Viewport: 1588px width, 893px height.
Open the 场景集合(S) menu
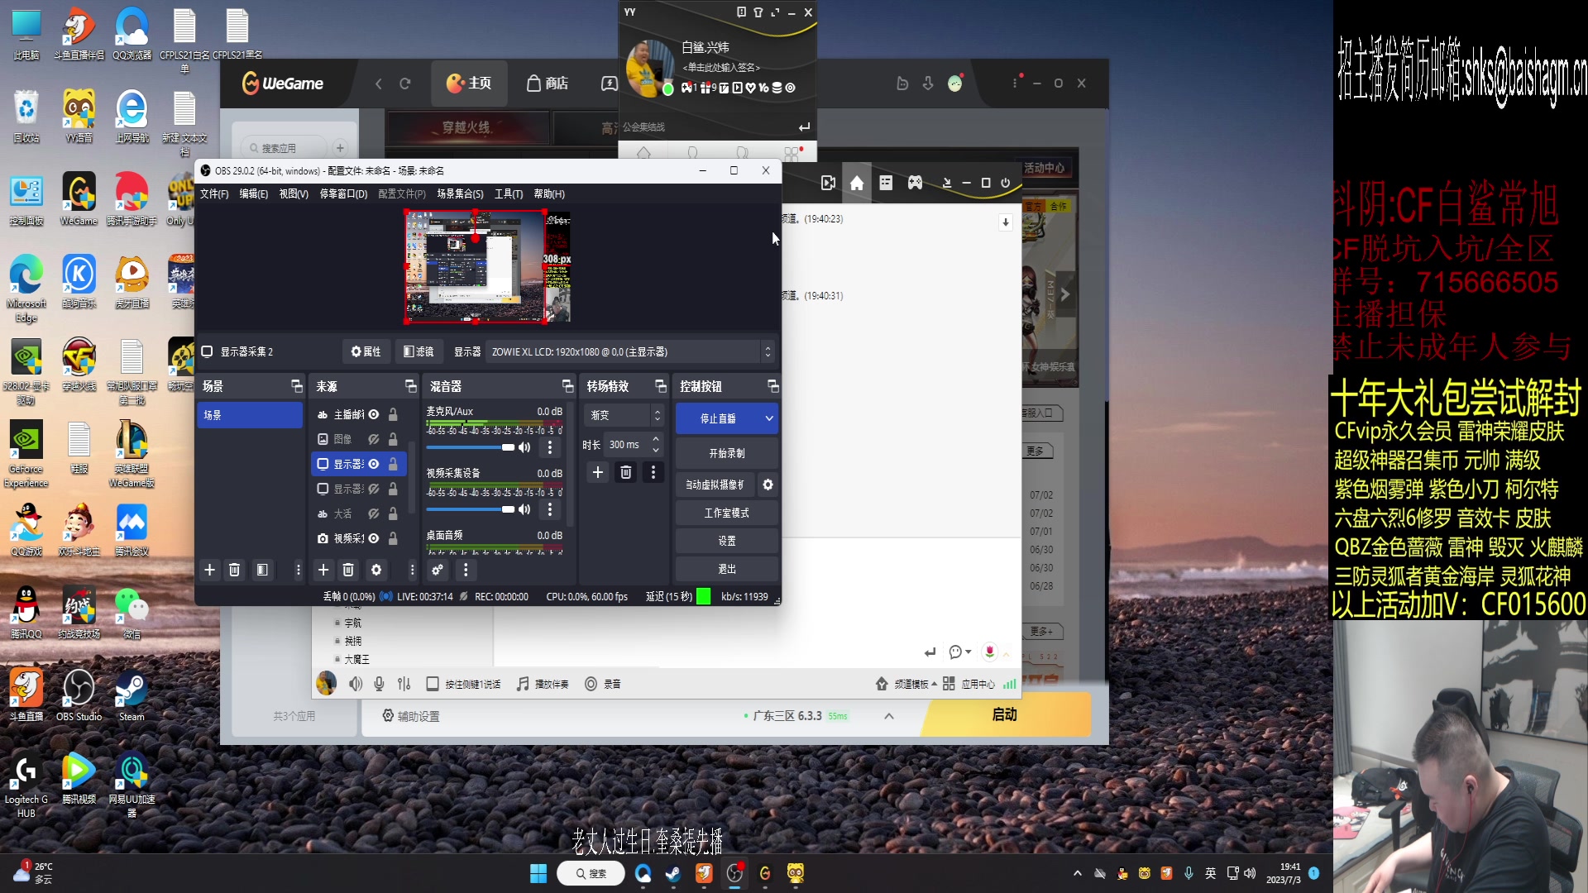click(460, 193)
